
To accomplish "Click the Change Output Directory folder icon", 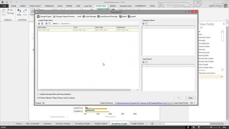I will coord(54,16).
